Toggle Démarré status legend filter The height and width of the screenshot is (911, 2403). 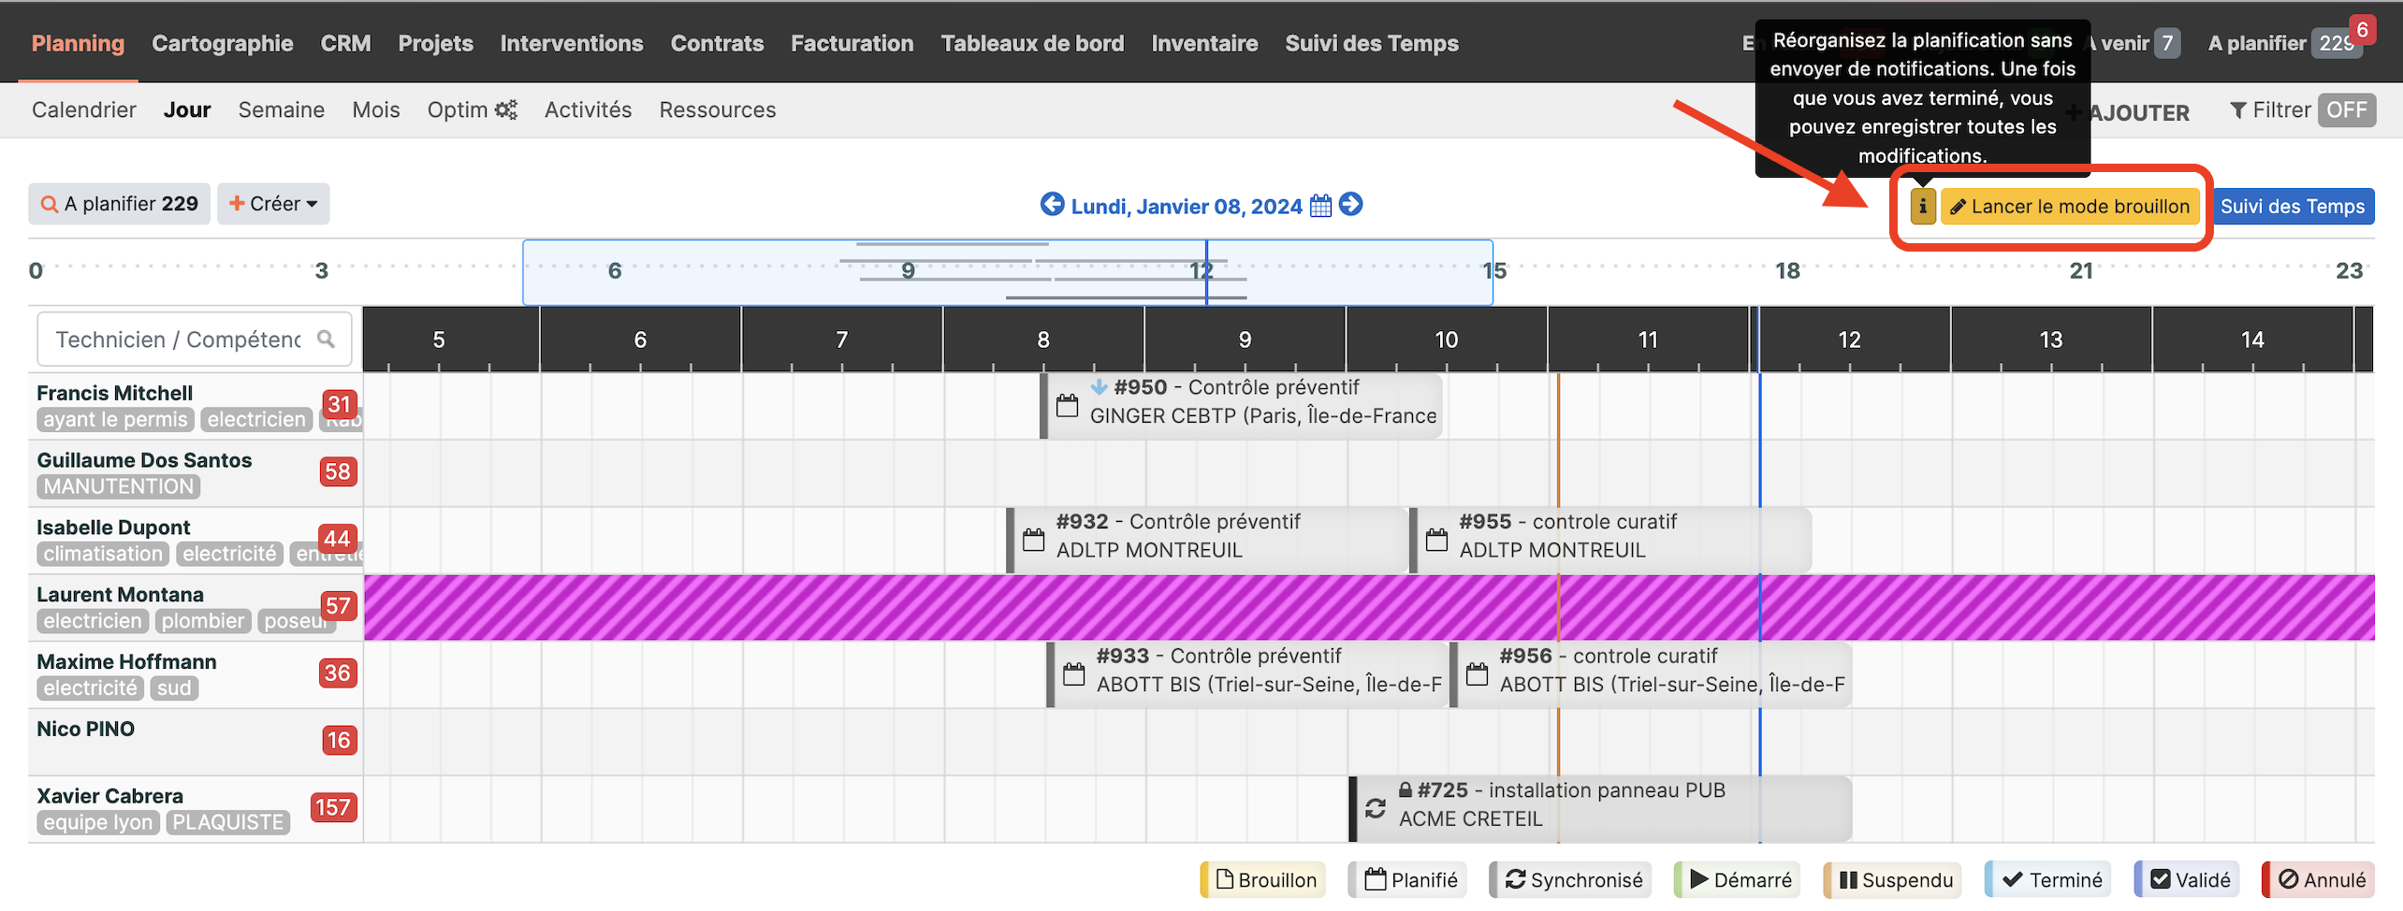click(x=1737, y=879)
